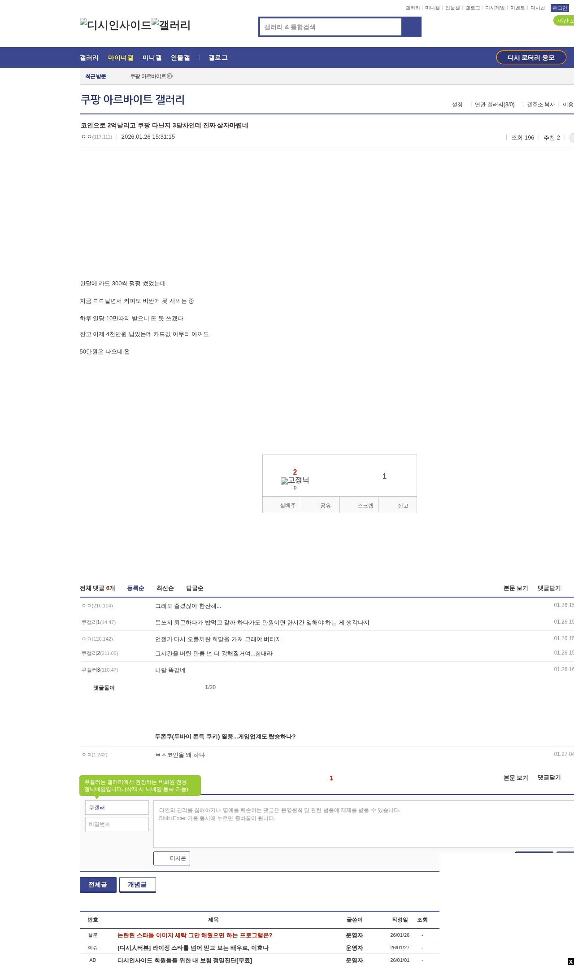This screenshot has width=574, height=965.
Task: Click comment page number 1
Action: 331,778
